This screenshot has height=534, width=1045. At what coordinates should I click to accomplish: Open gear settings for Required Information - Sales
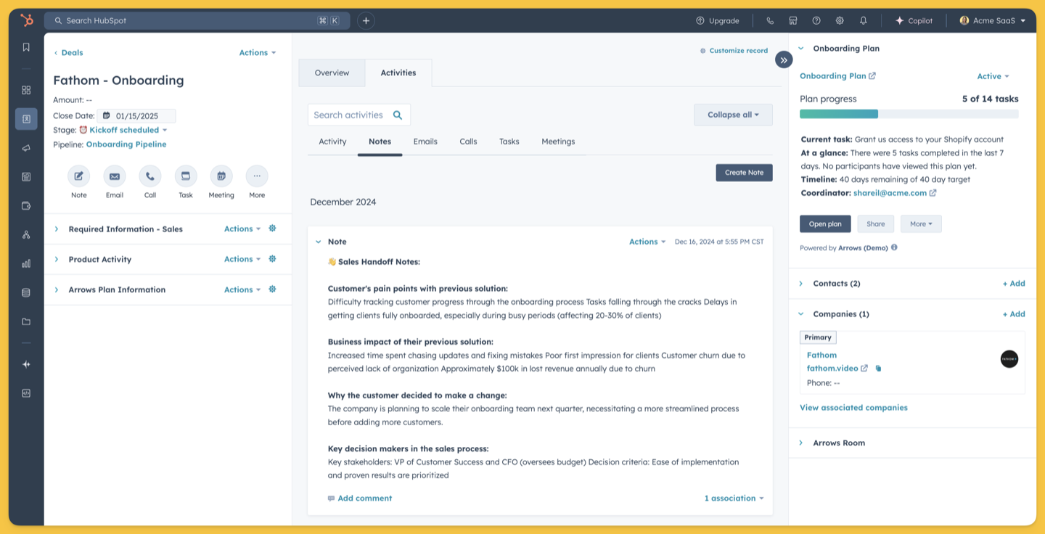272,229
